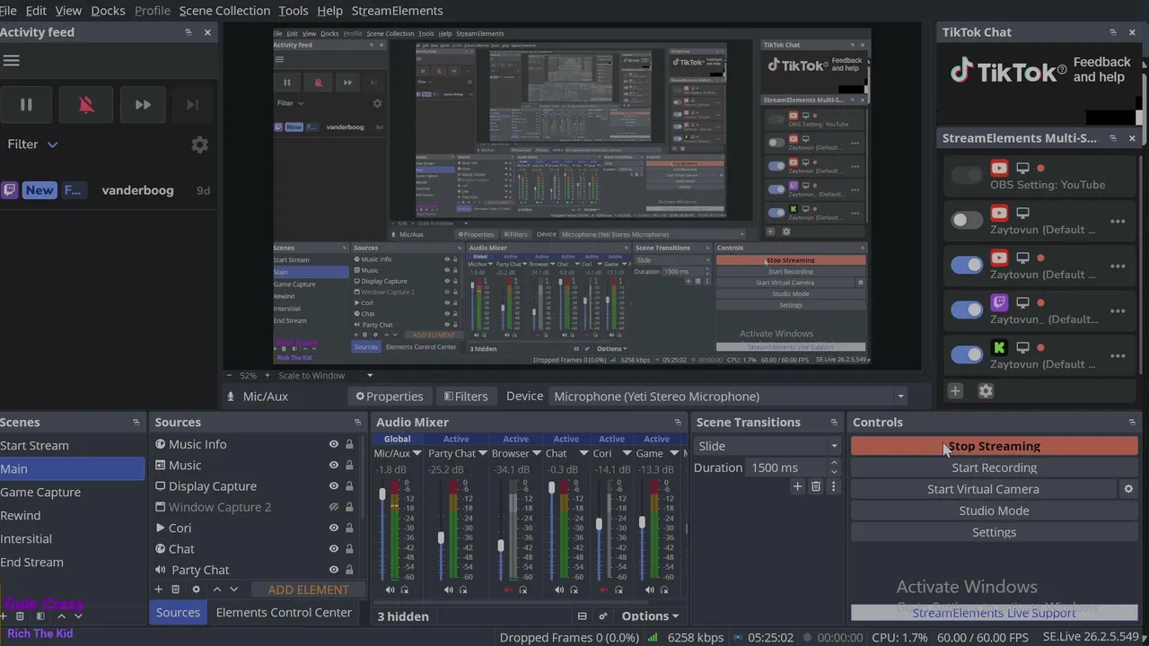Open the Audio Mixer Options dropdown
Viewport: 1149px width, 646px height.
pos(650,616)
